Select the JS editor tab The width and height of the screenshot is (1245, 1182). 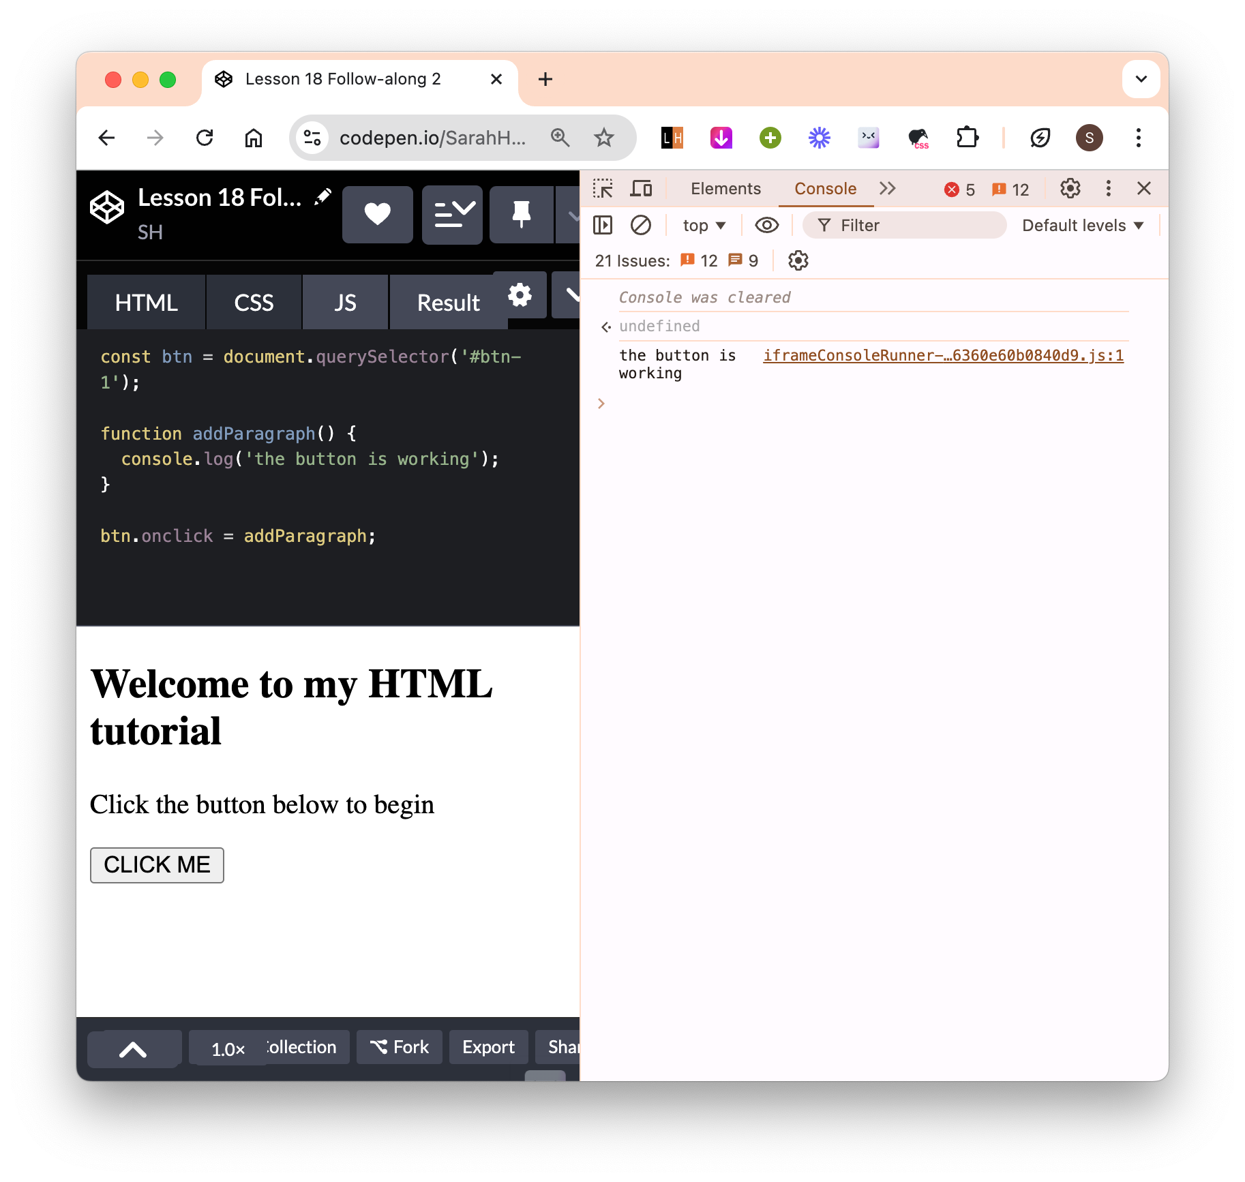345,303
